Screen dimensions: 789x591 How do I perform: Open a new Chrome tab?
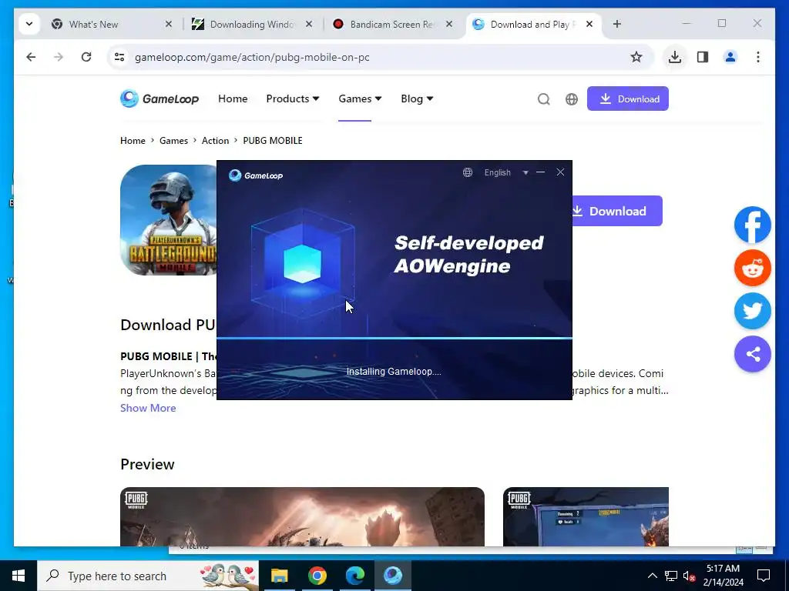617,24
